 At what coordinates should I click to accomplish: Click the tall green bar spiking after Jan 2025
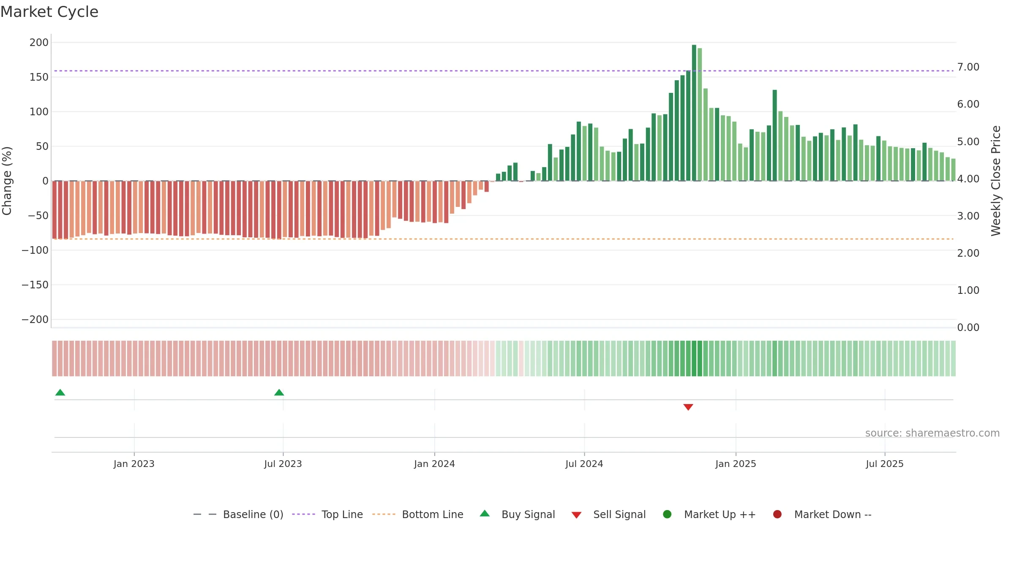[774, 135]
